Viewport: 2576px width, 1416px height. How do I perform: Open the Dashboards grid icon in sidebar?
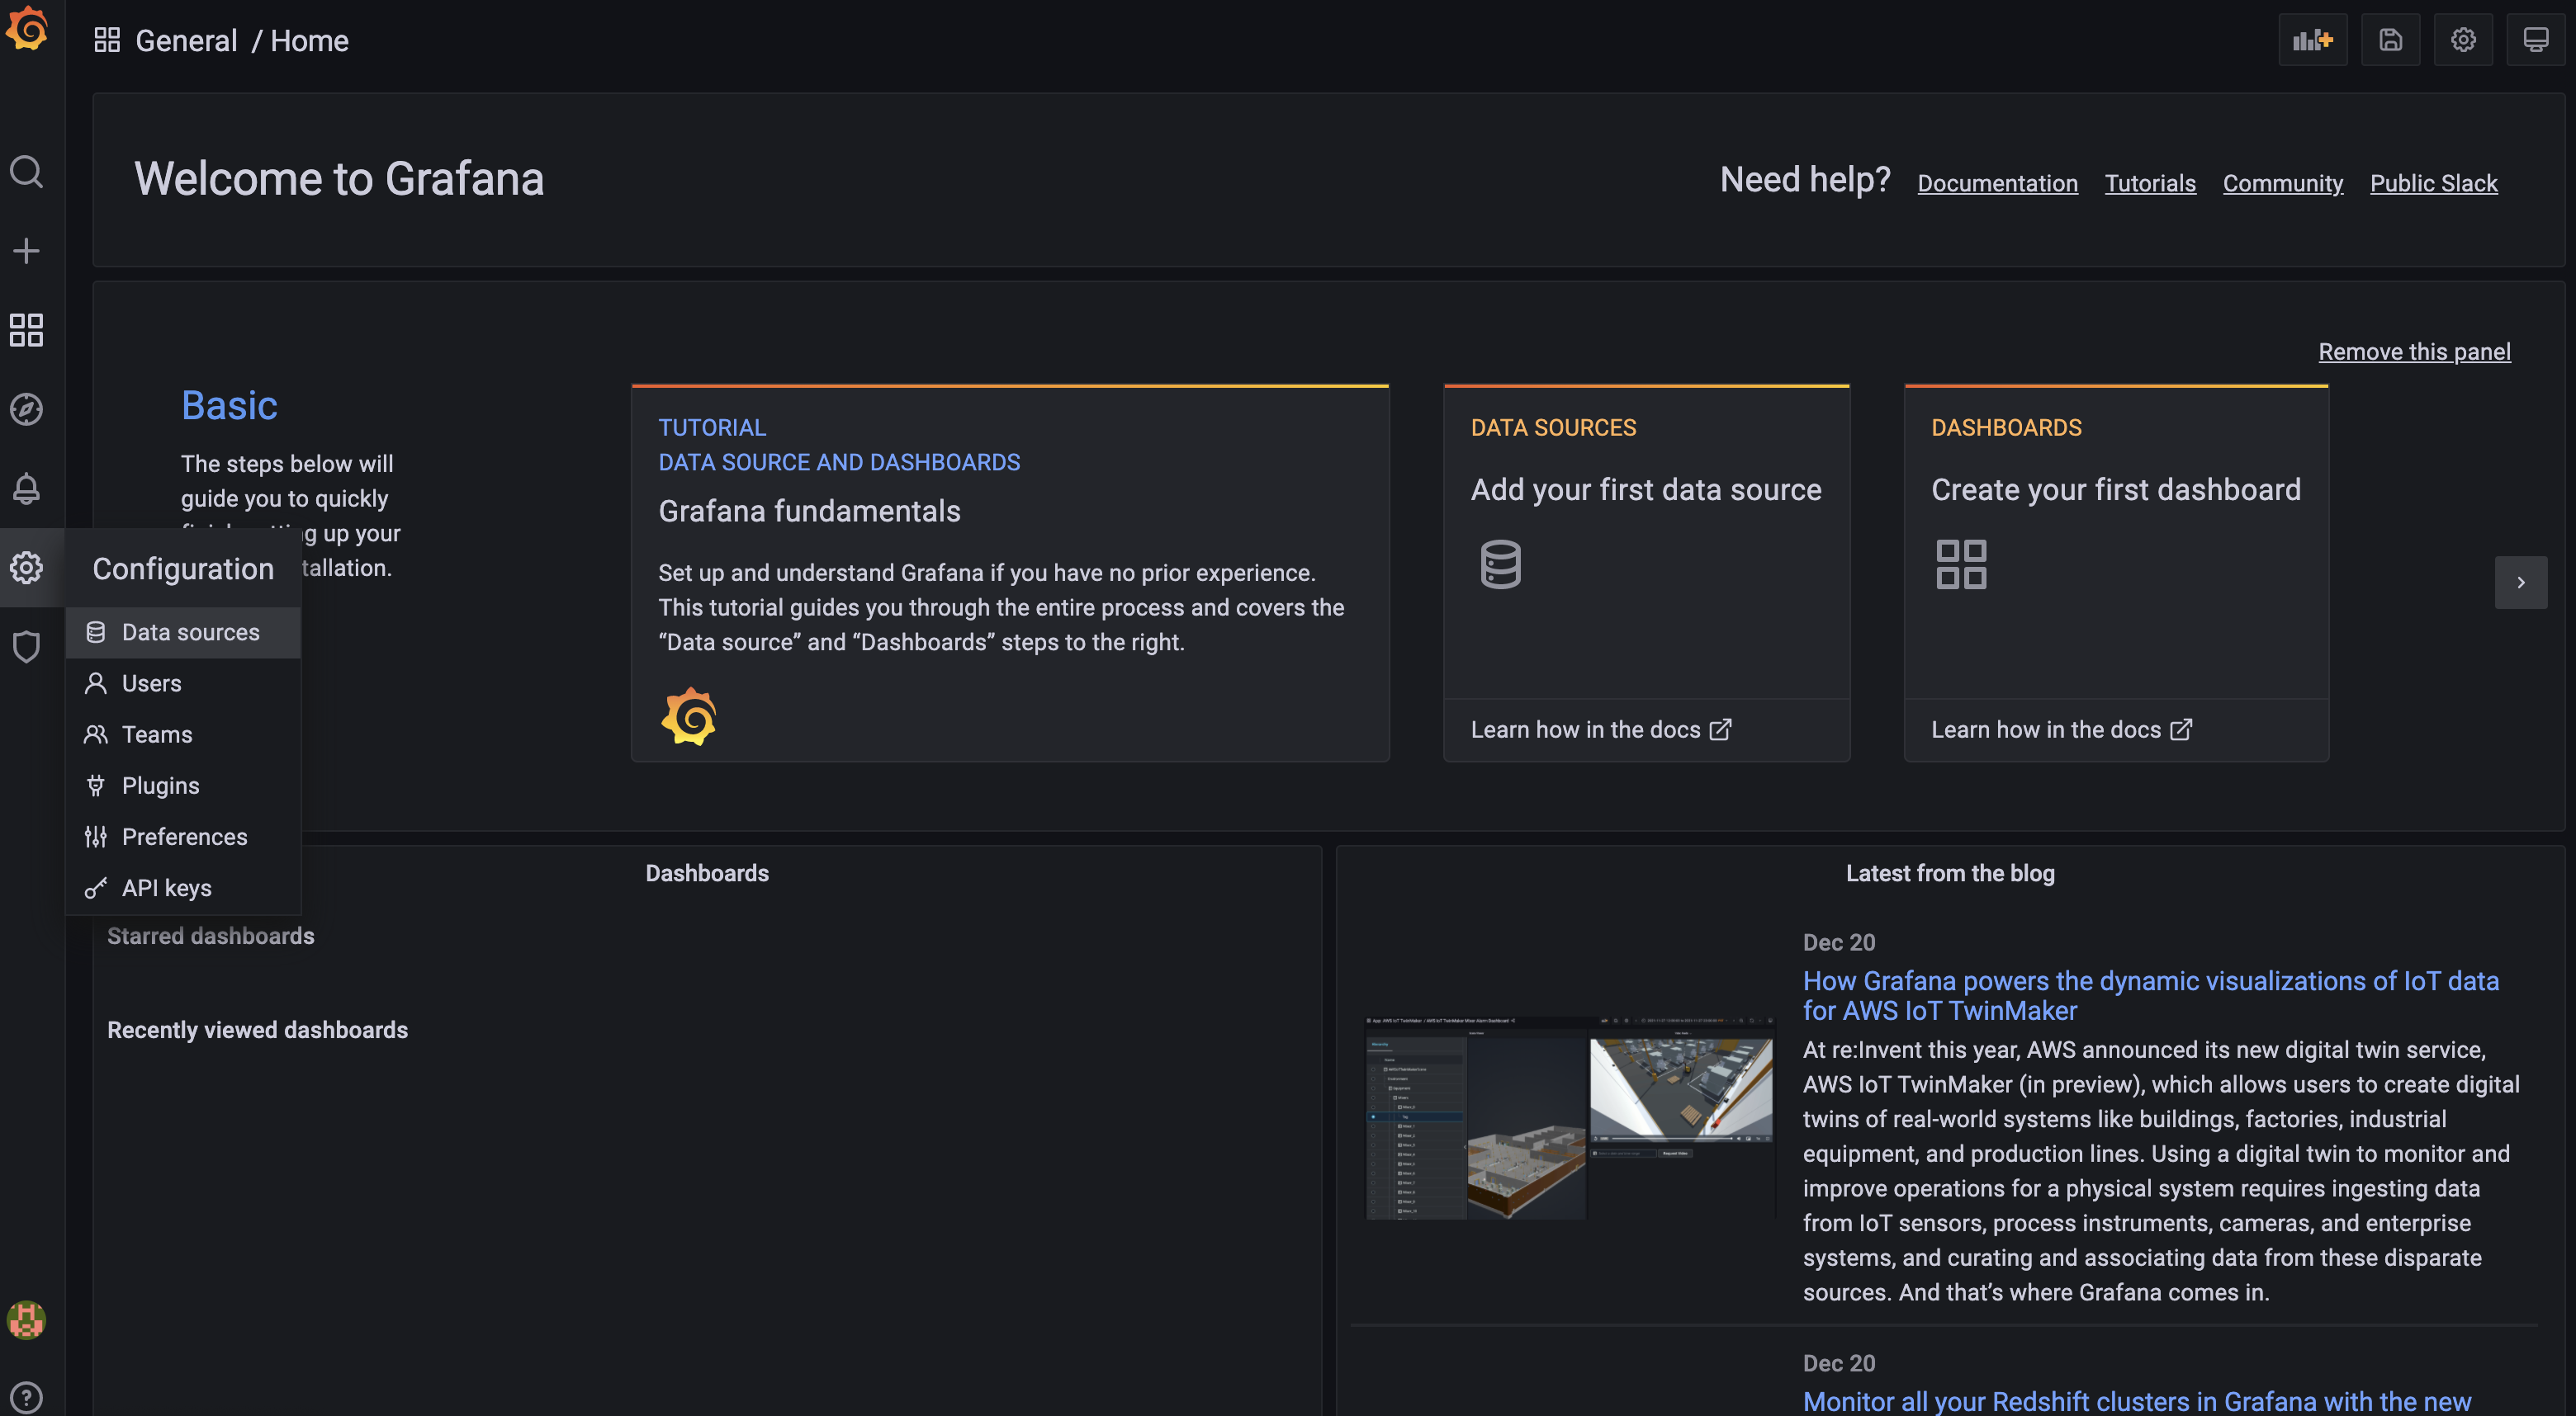point(26,330)
